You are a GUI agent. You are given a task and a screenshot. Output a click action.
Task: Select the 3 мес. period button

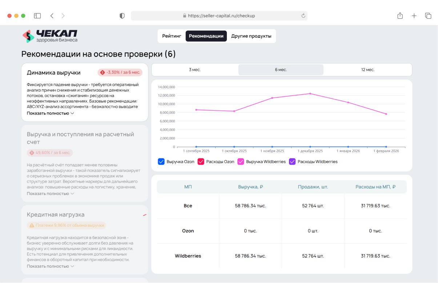[x=195, y=70]
